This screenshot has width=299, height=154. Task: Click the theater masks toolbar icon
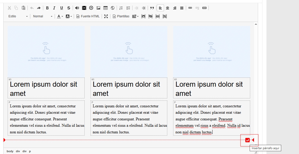[x=151, y=17]
